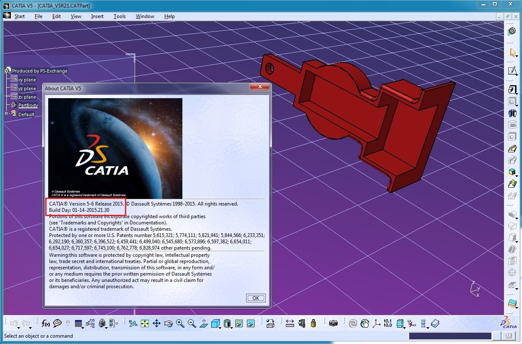Viewport: 522px width, 344px height.
Task: Select the Remove Face tool
Action: (512, 285)
